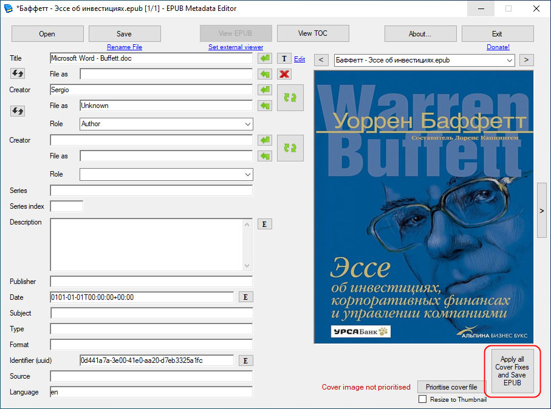This screenshot has width=551, height=409.
Task: Click the Set external viewer link
Action: click(236, 47)
